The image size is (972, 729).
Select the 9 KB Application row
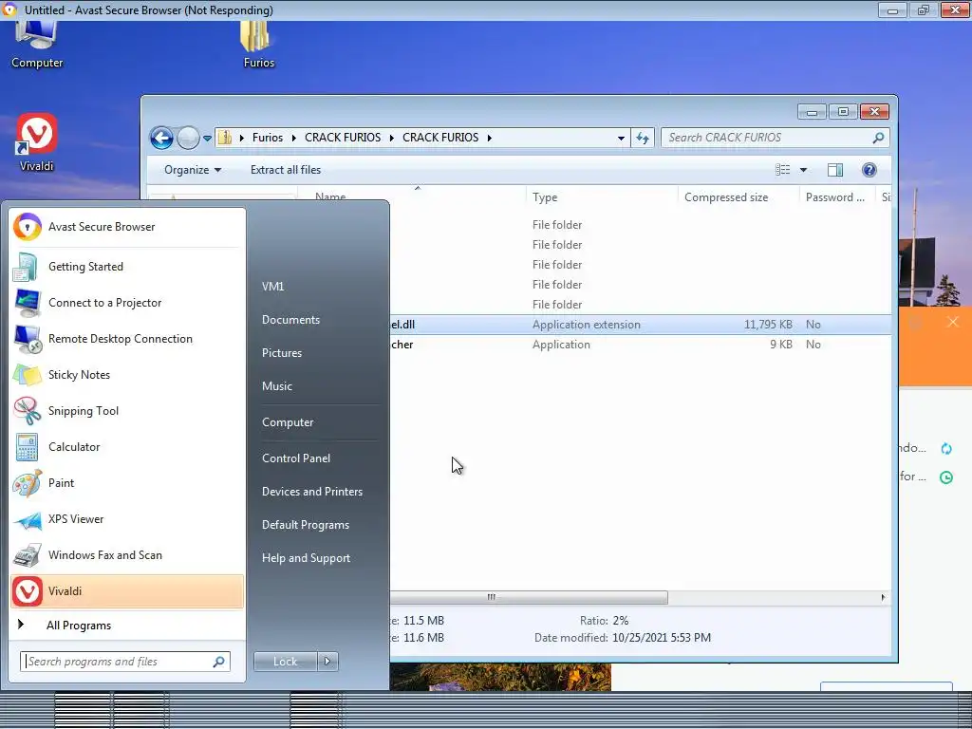tap(641, 345)
